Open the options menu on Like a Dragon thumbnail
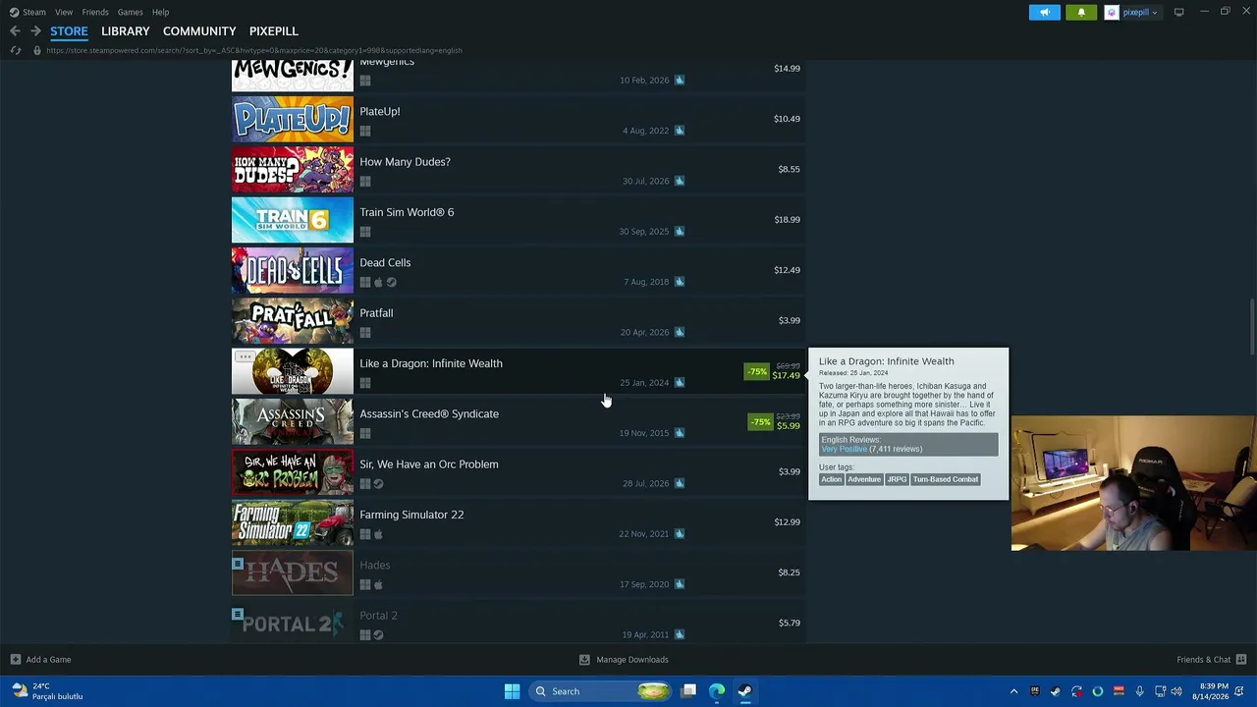1257x707 pixels. pos(245,357)
